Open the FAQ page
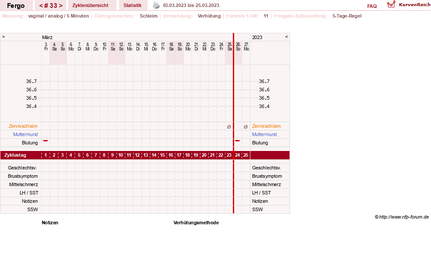 (372, 6)
